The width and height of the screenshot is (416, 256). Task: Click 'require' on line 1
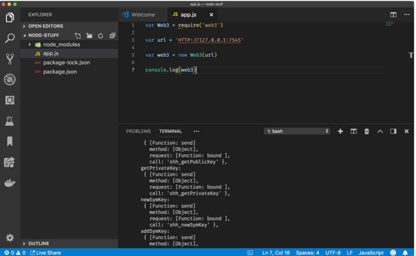click(x=189, y=25)
